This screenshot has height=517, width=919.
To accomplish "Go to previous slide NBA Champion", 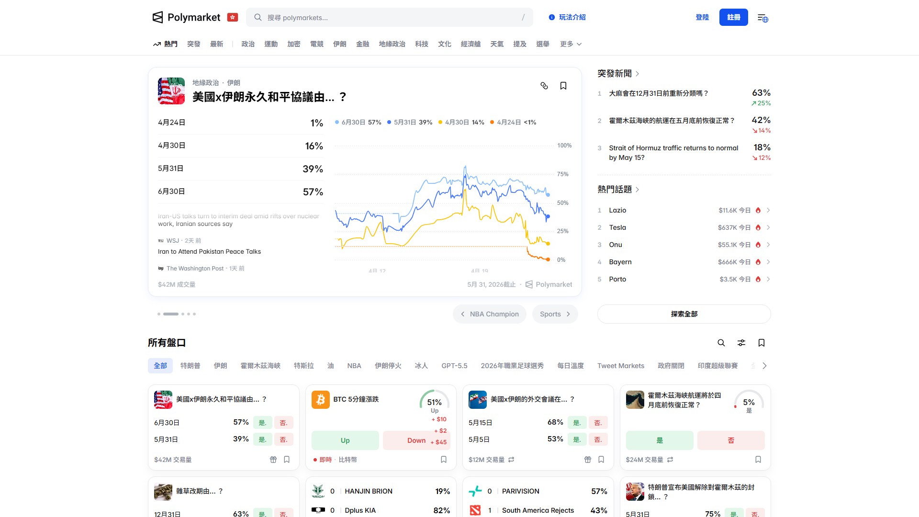I will click(490, 314).
